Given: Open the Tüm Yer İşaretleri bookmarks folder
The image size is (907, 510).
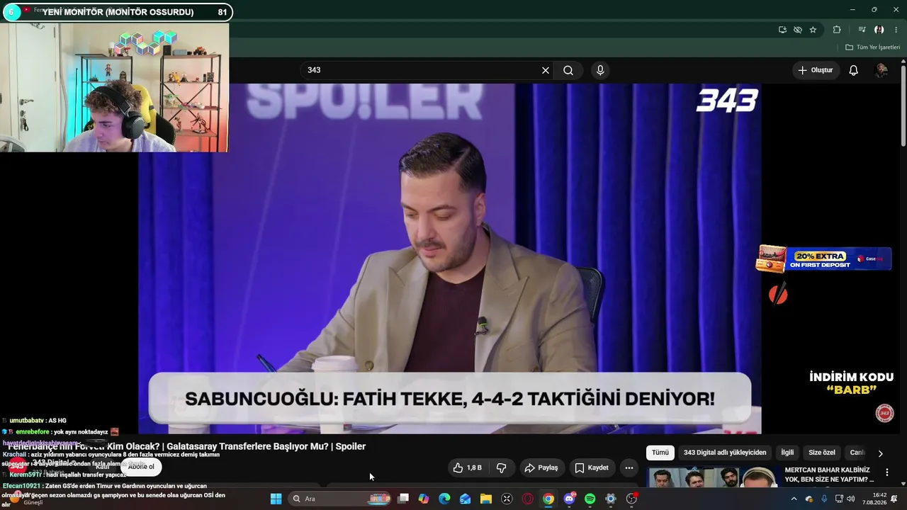Looking at the screenshot, I should click(873, 47).
